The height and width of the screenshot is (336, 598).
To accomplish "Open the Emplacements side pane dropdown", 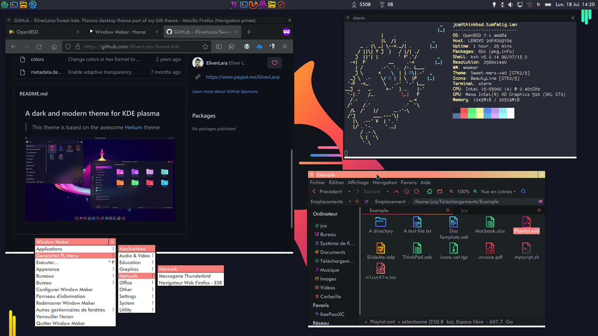I will pos(349,202).
